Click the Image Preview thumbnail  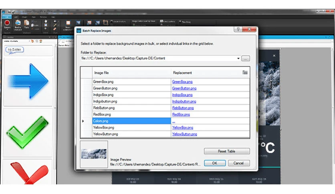[x=94, y=154]
